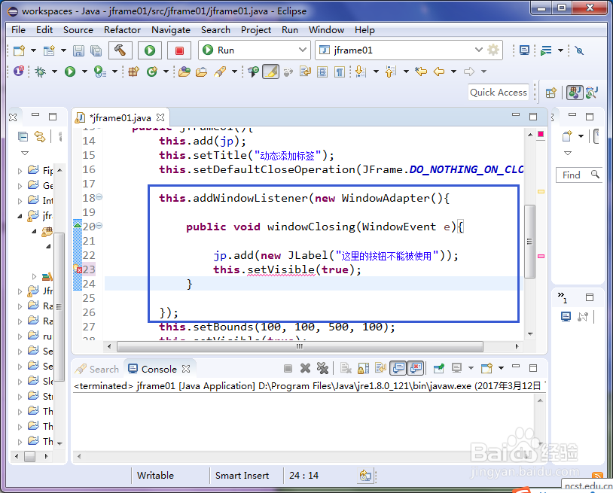Click the Last Edit Location icon
This screenshot has width=613, height=493.
(421, 71)
